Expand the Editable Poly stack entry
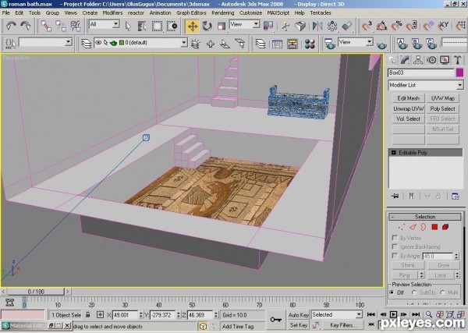The width and height of the screenshot is (468, 333). [x=394, y=153]
